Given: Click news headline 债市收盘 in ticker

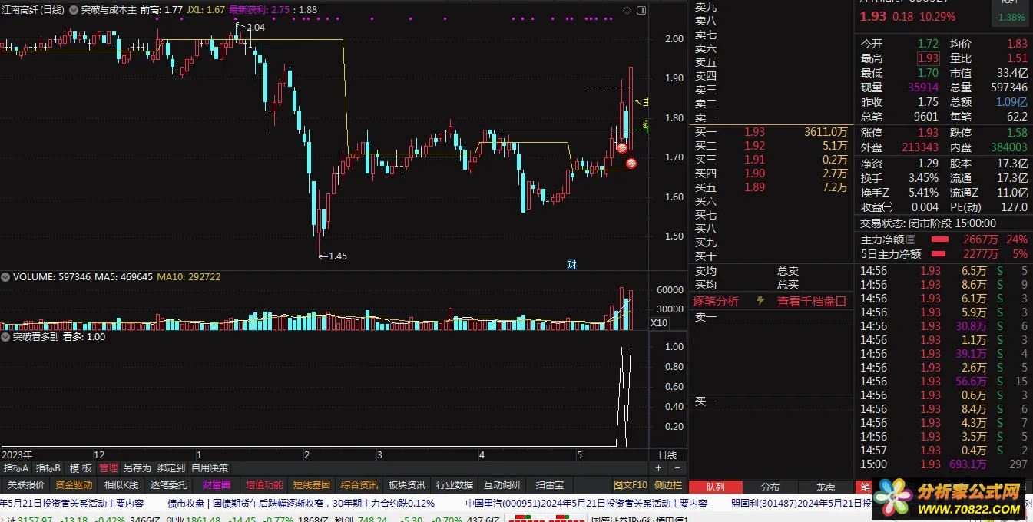Looking at the screenshot, I should pyautogui.click(x=302, y=504).
